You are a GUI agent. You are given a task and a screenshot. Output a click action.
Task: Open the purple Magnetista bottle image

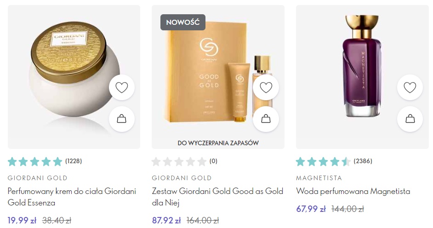362,77
